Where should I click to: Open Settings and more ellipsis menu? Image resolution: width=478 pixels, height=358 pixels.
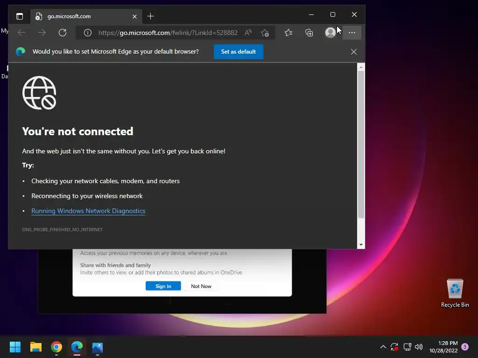(352, 33)
